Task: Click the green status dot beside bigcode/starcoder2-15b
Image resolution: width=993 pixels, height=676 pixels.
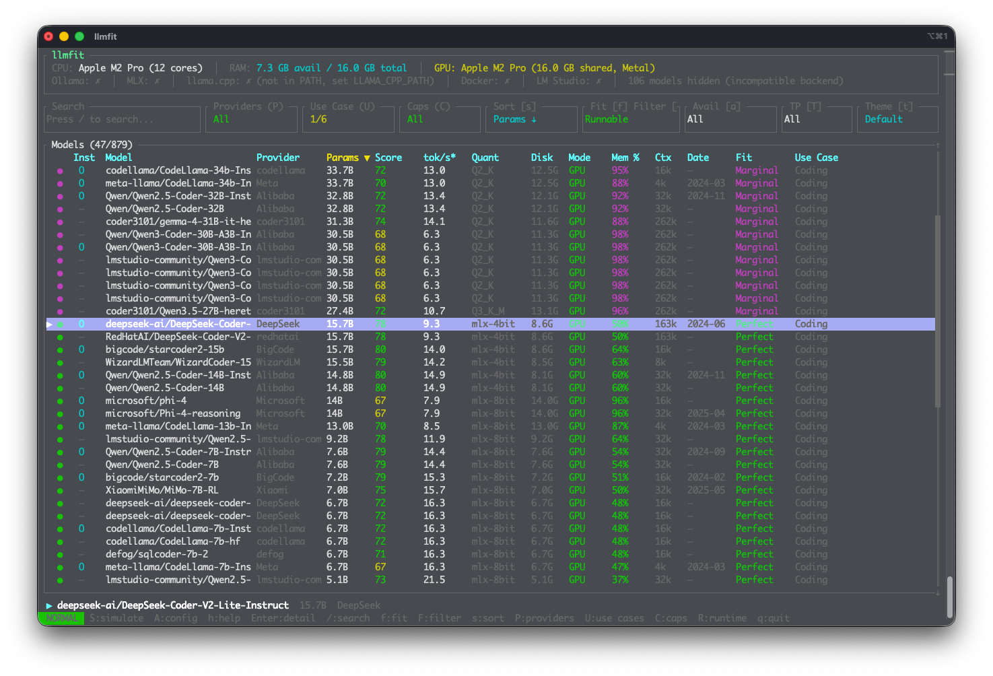Action: [60, 350]
